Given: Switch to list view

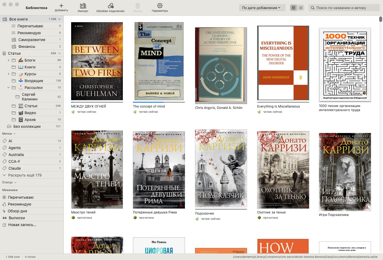Looking at the screenshot, I should (301, 8).
